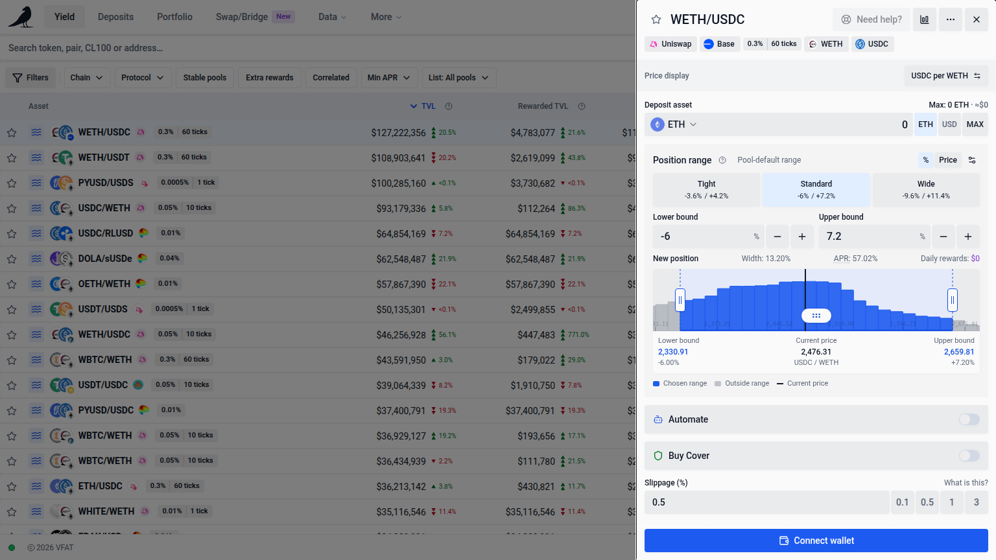
Task: Switch deposit amount unit to USD
Action: point(949,124)
